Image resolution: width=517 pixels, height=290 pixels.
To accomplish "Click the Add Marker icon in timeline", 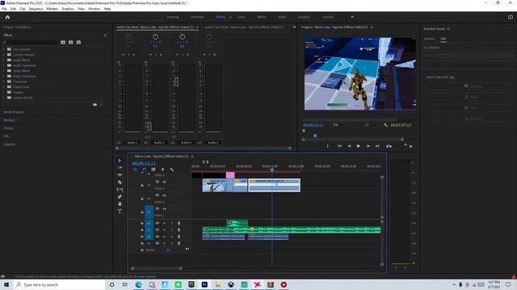I will click(162, 170).
